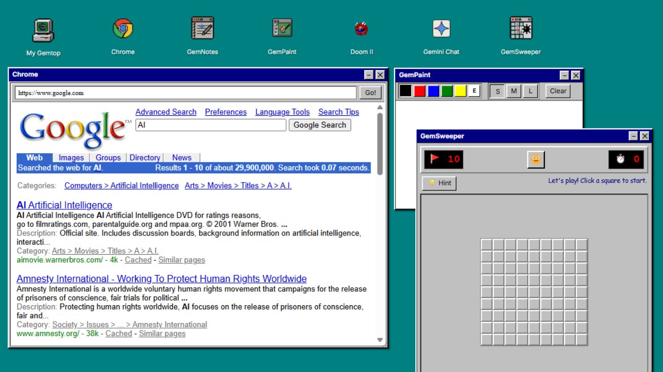The height and width of the screenshot is (372, 663).
Task: Click the "Searched the web for AI" text
Action: [60, 168]
